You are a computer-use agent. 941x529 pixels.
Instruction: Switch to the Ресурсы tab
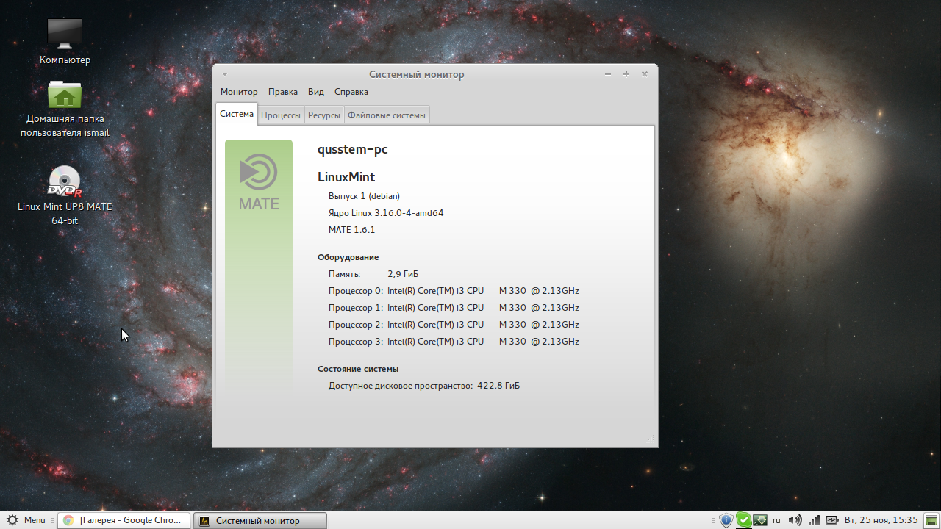tap(324, 115)
